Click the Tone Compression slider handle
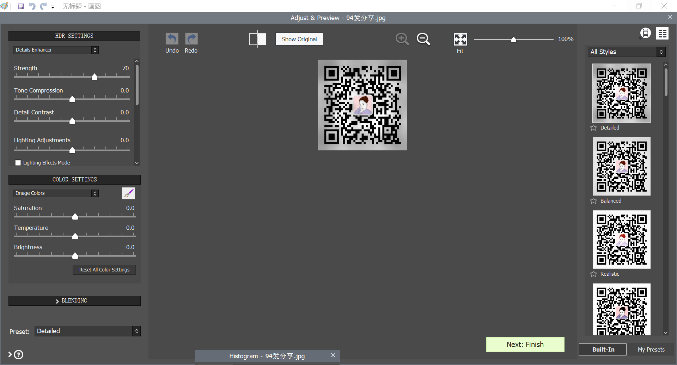 click(x=72, y=99)
